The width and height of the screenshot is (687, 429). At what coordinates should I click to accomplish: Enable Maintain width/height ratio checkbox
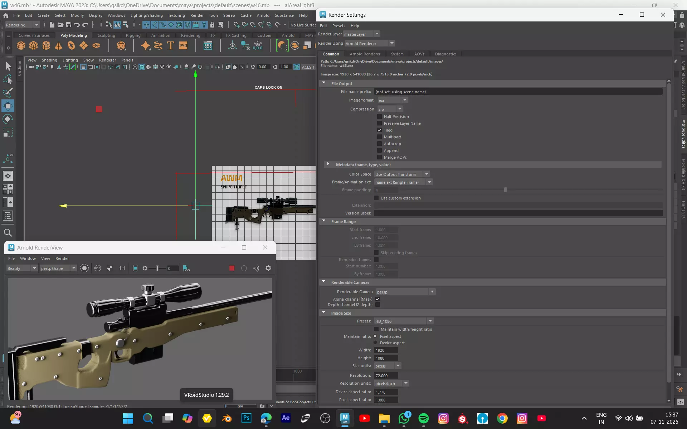376,329
